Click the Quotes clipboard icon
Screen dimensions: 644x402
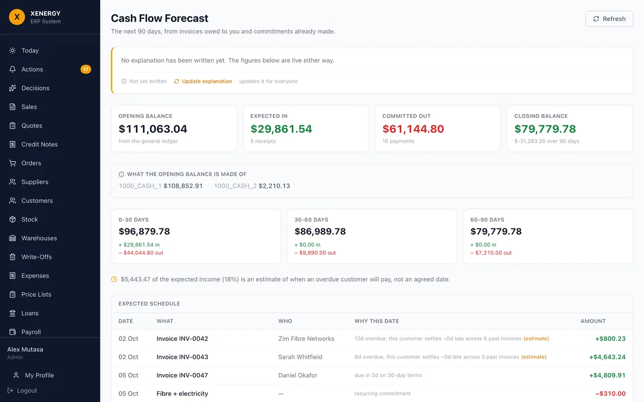pyautogui.click(x=12, y=125)
